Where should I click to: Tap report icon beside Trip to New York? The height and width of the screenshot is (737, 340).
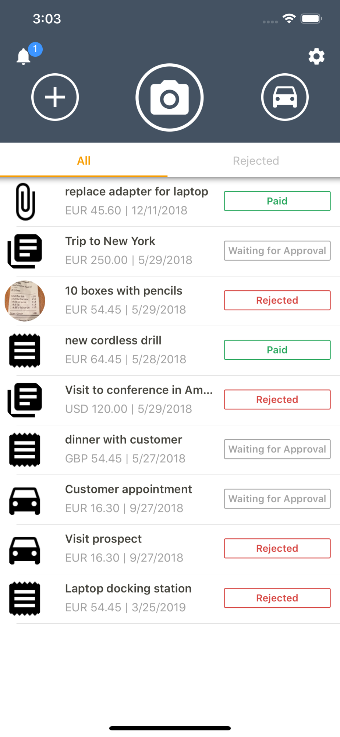(x=25, y=251)
